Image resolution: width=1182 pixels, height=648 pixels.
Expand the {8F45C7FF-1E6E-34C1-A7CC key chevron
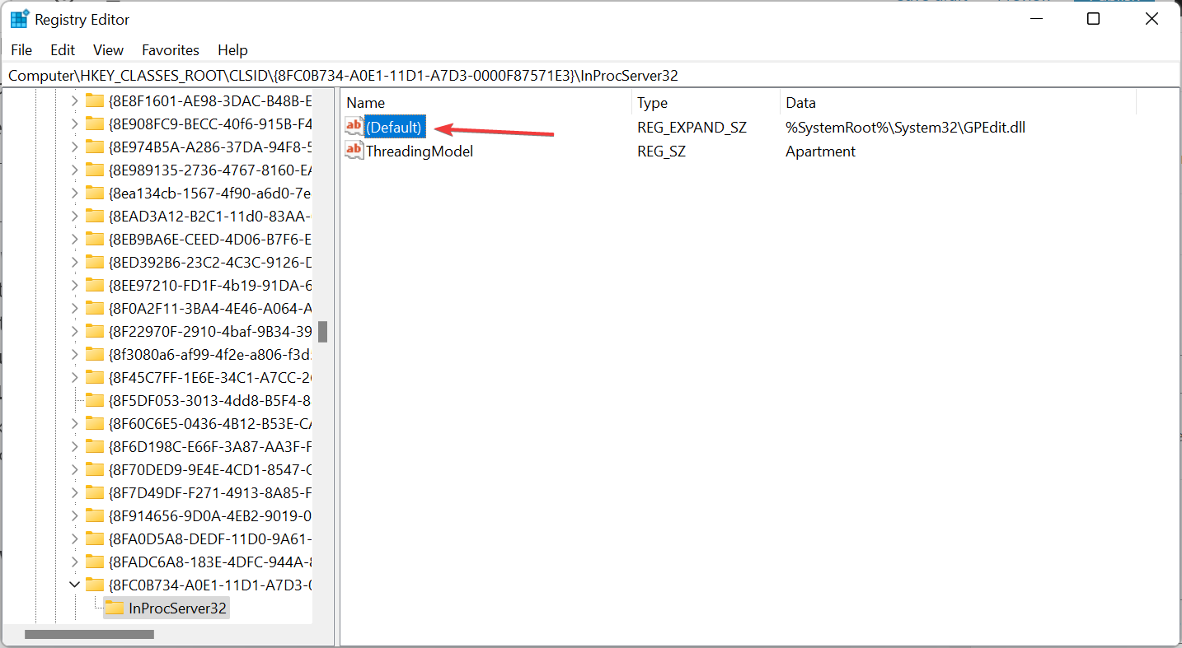tap(74, 378)
